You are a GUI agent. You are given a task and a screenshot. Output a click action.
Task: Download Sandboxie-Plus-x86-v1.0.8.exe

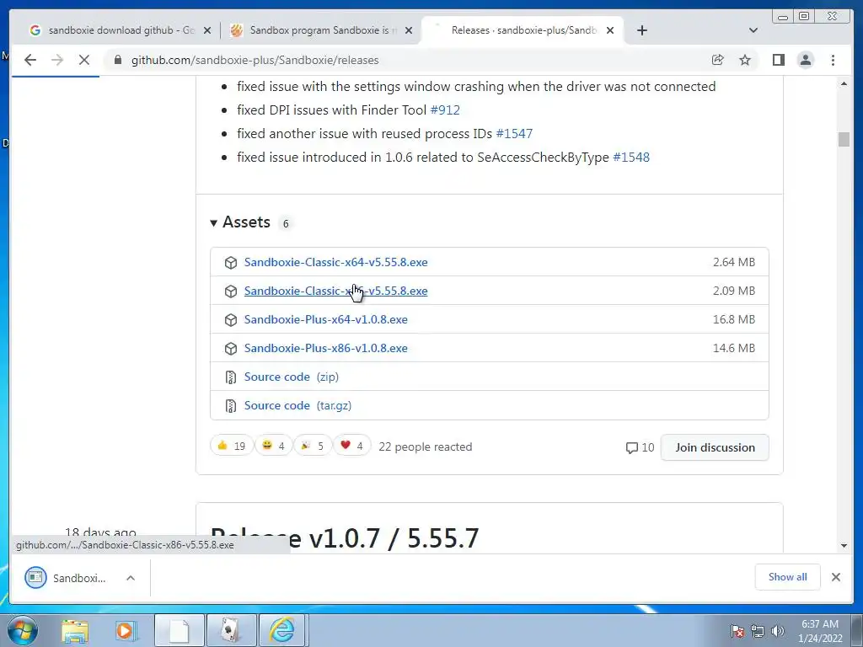(326, 348)
